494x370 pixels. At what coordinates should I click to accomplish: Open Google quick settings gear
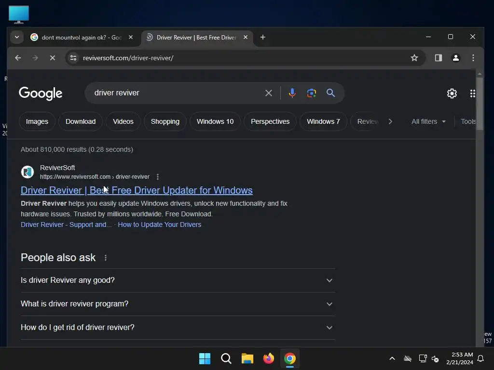point(452,93)
